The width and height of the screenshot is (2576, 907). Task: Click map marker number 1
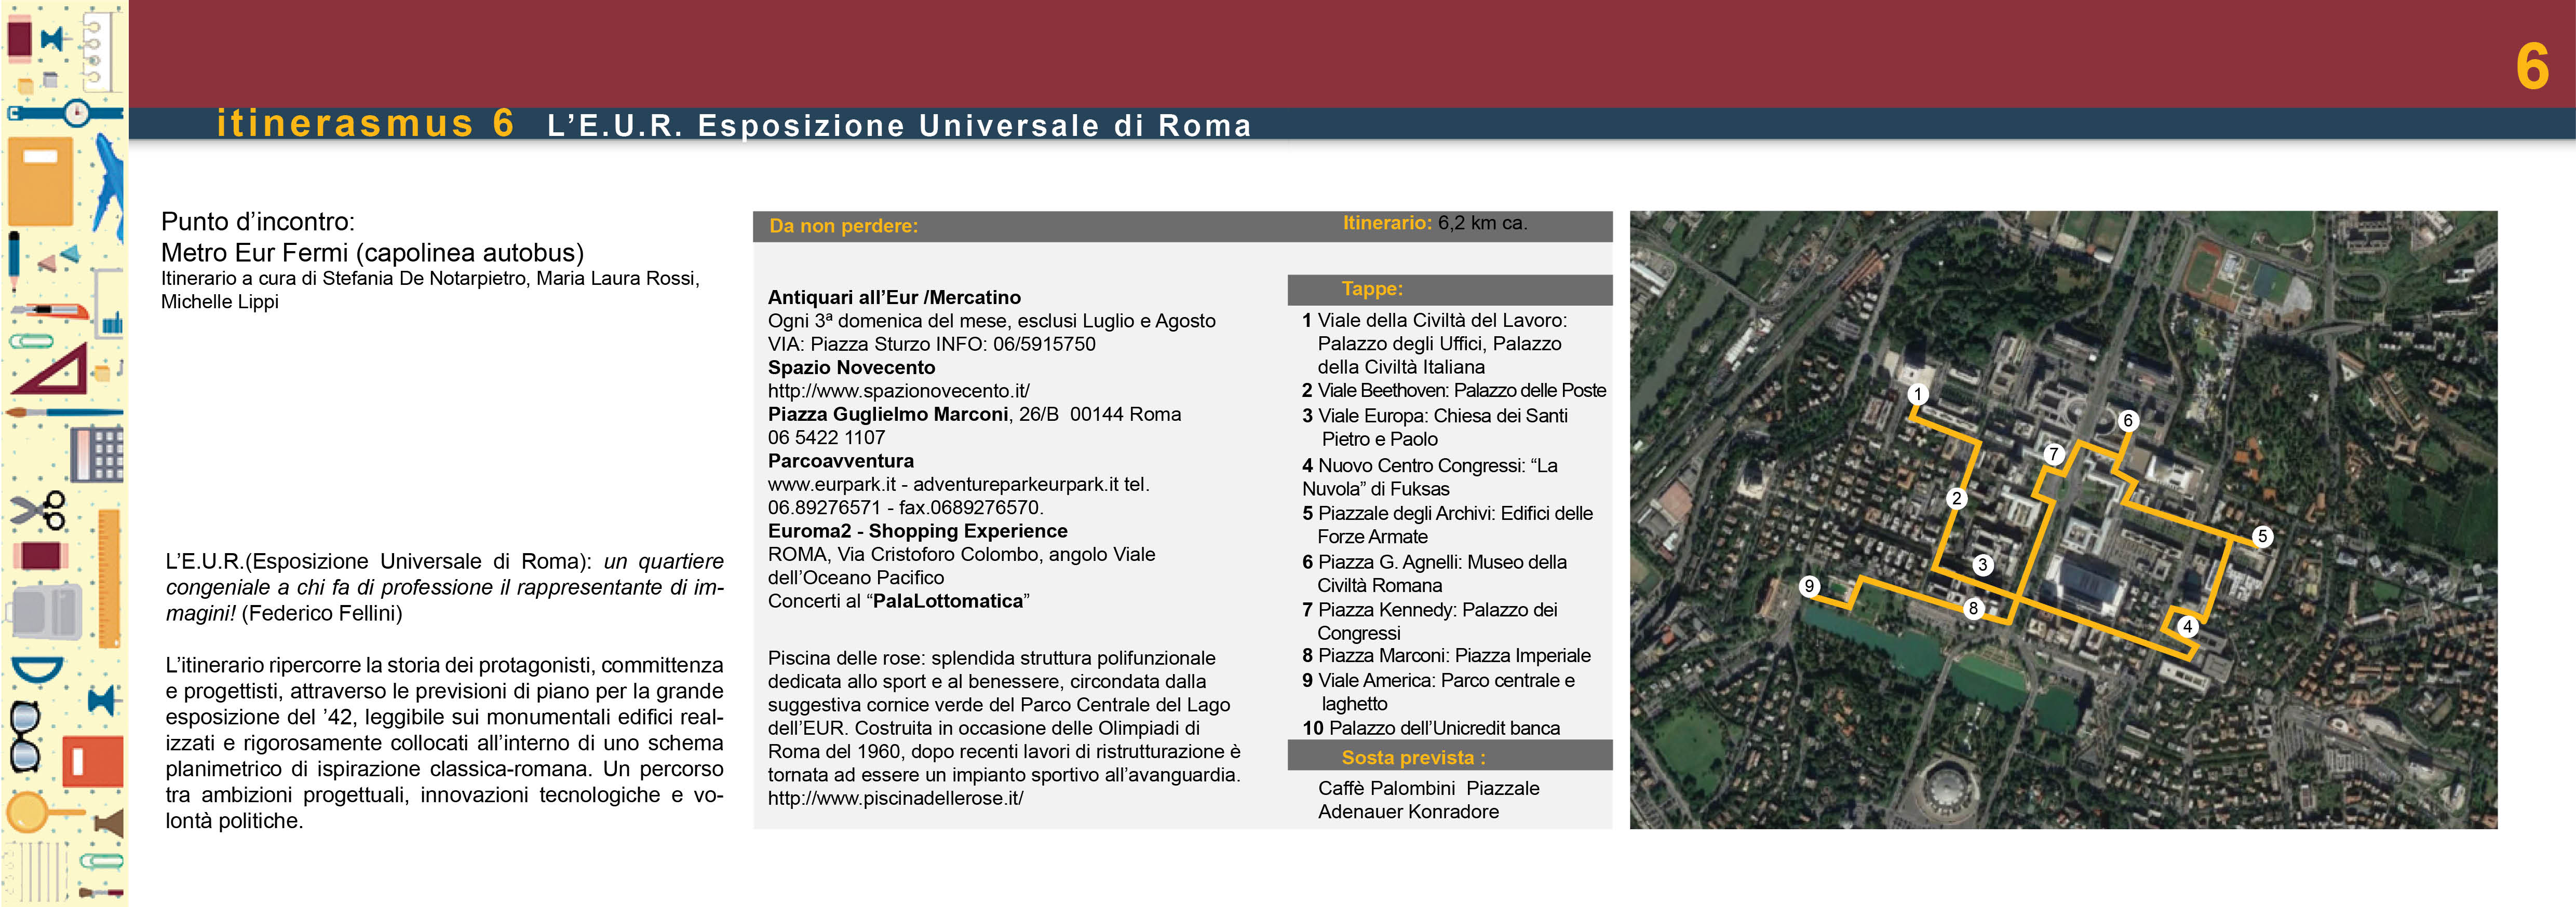click(x=1917, y=393)
